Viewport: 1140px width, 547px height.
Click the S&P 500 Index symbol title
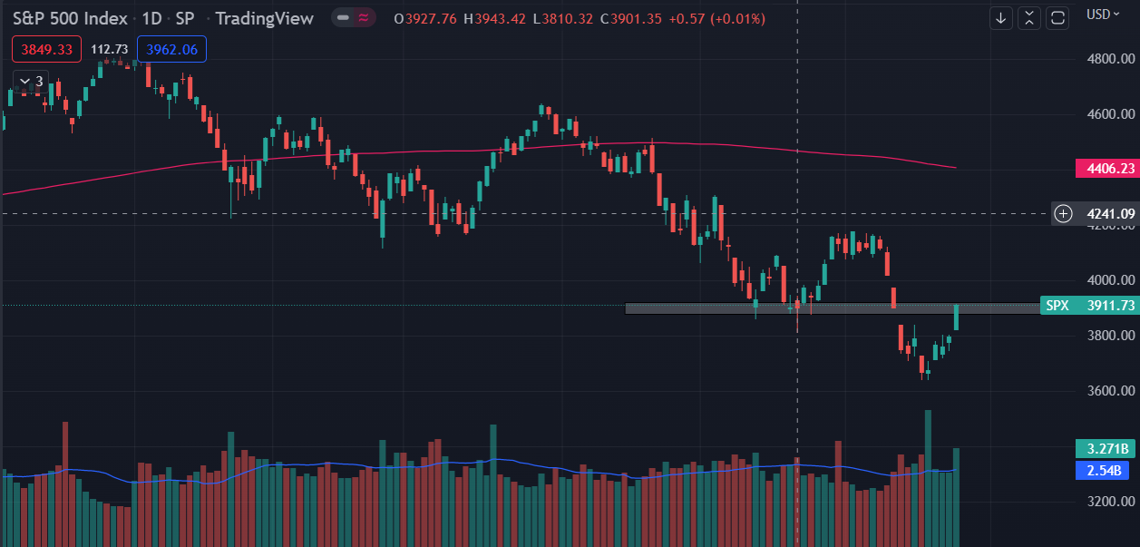pos(69,18)
